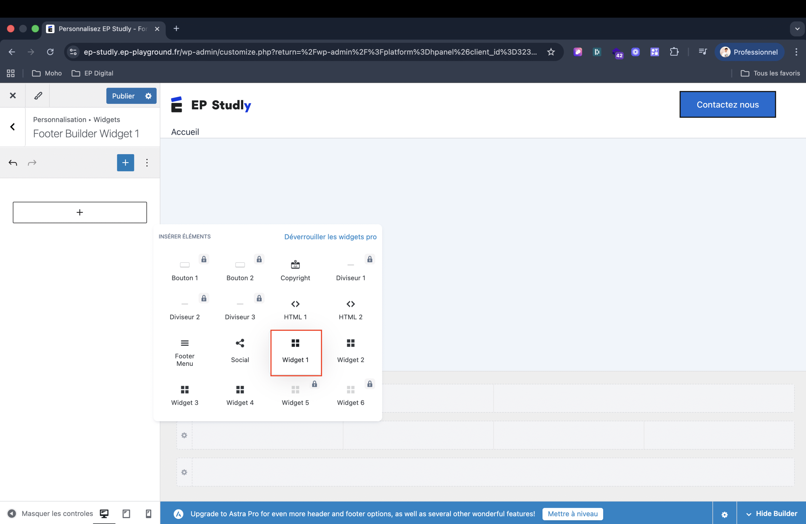Open the Accueil menu item

coord(185,132)
